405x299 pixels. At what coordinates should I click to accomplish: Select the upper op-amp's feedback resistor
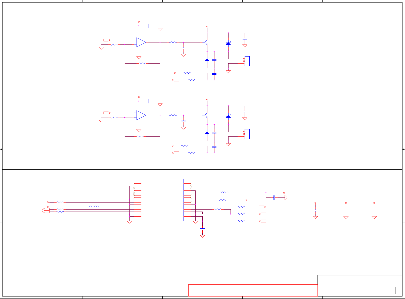coord(142,63)
